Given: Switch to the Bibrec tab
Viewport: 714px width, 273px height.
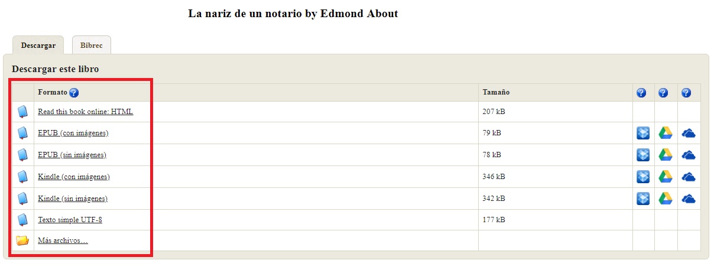Looking at the screenshot, I should [x=91, y=45].
